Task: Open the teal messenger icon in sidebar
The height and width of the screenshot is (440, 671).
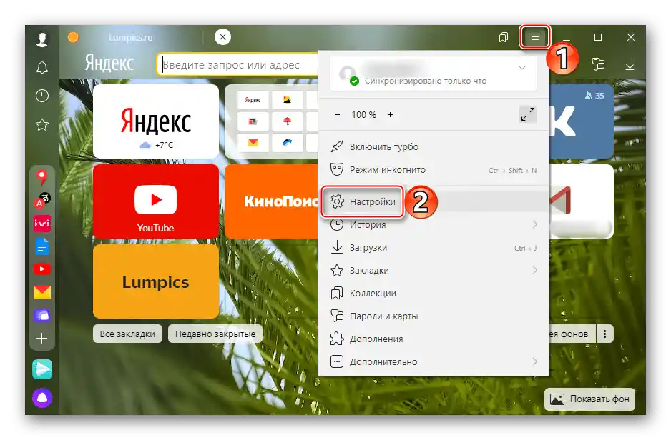Action: pyautogui.click(x=42, y=369)
